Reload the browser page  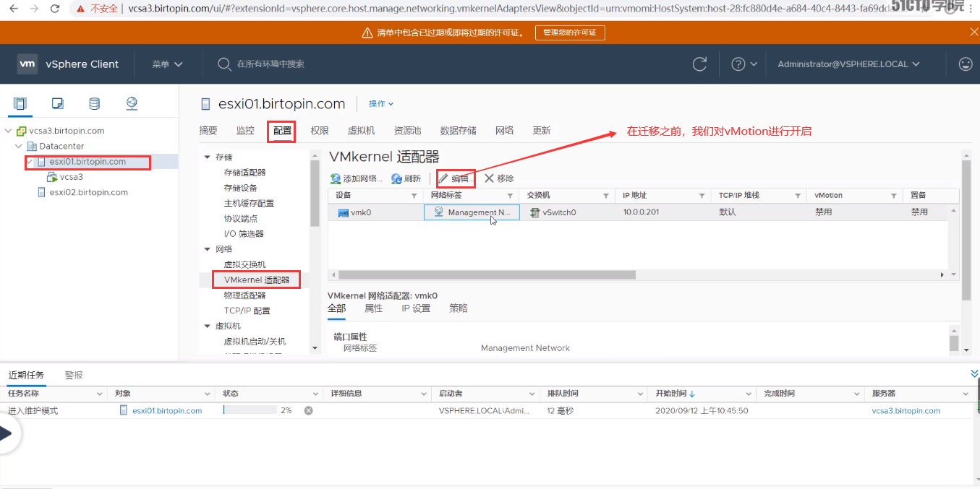pyautogui.click(x=55, y=9)
